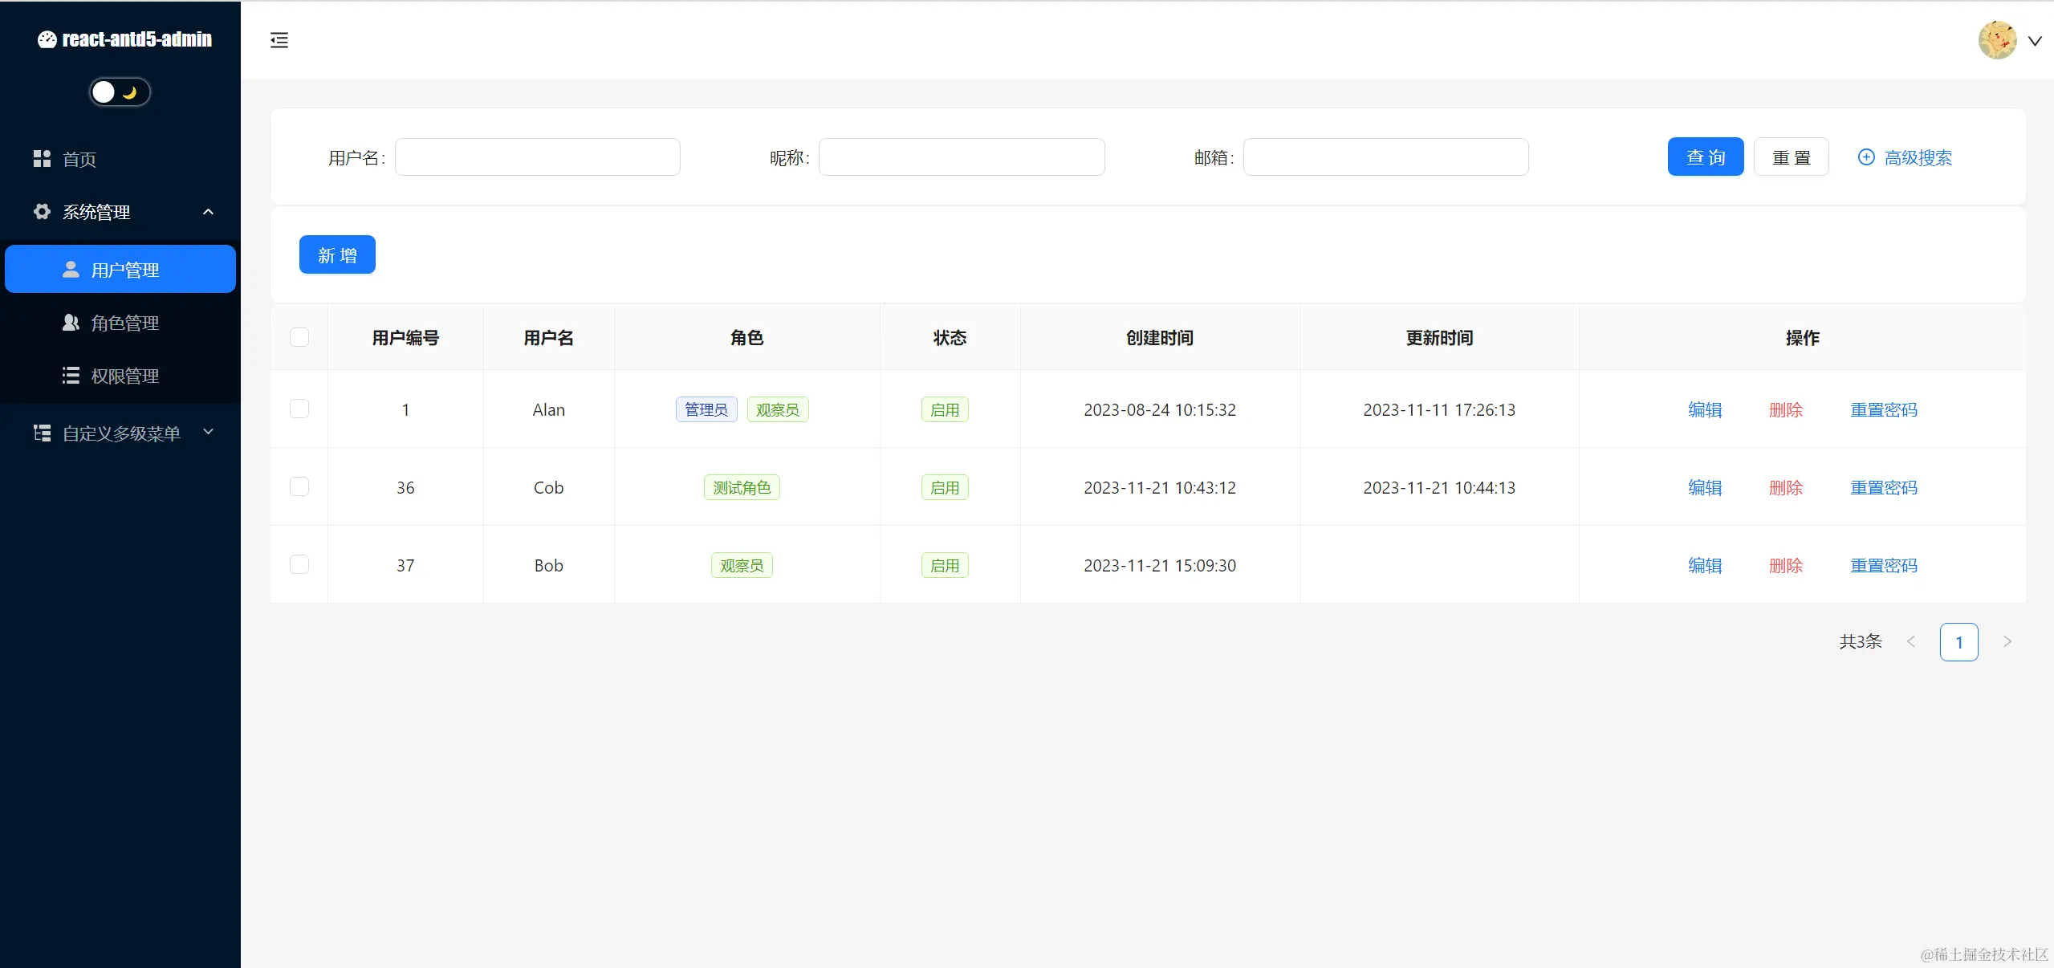Image resolution: width=2054 pixels, height=968 pixels.
Task: Click the username cell Cob
Action: pos(549,487)
